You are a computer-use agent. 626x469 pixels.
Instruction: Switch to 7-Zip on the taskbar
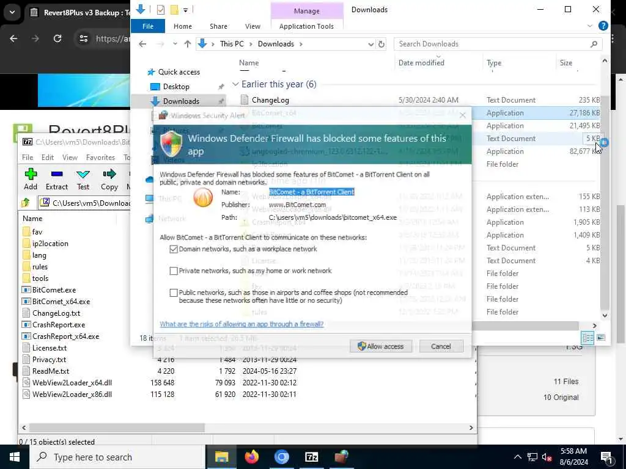click(311, 457)
